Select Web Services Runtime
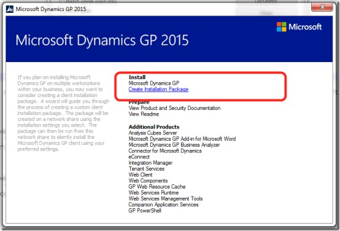The height and width of the screenshot is (231, 340). click(153, 192)
